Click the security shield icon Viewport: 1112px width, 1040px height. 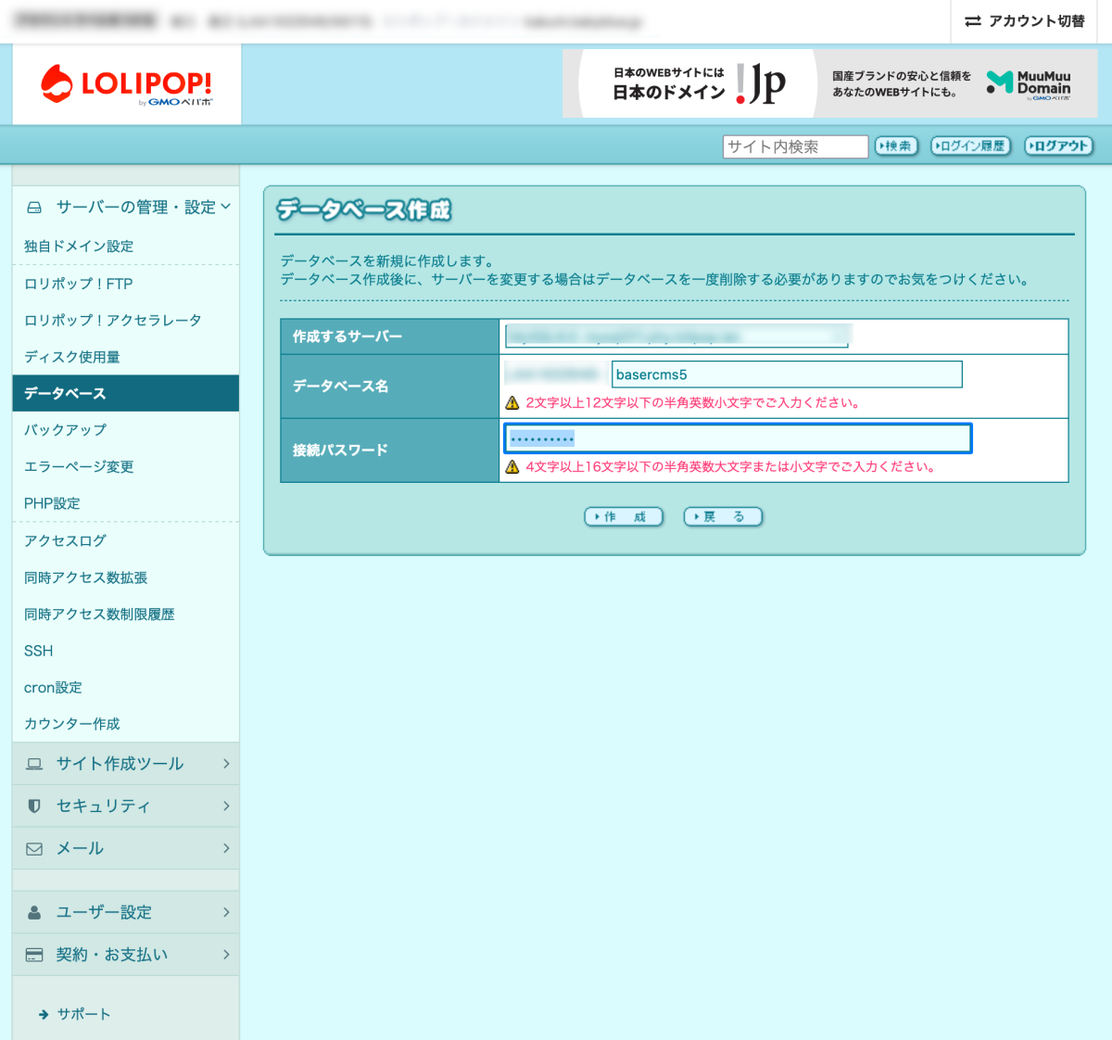(x=34, y=806)
